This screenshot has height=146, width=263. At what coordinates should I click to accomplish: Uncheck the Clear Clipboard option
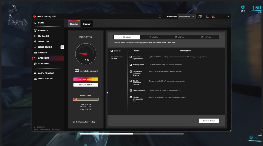click(x=131, y=90)
